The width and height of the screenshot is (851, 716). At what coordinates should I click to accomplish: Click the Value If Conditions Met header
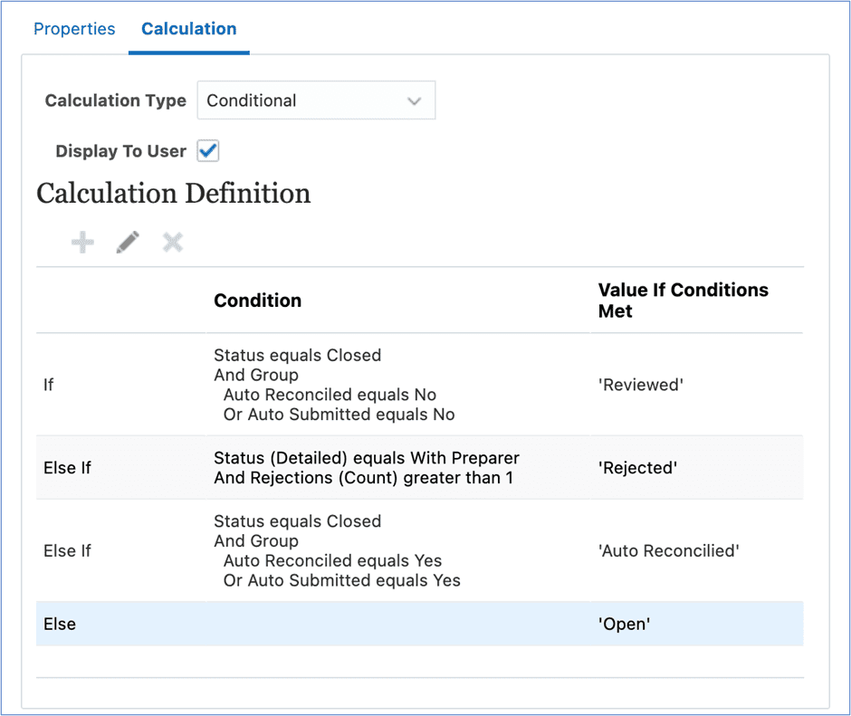(x=684, y=301)
